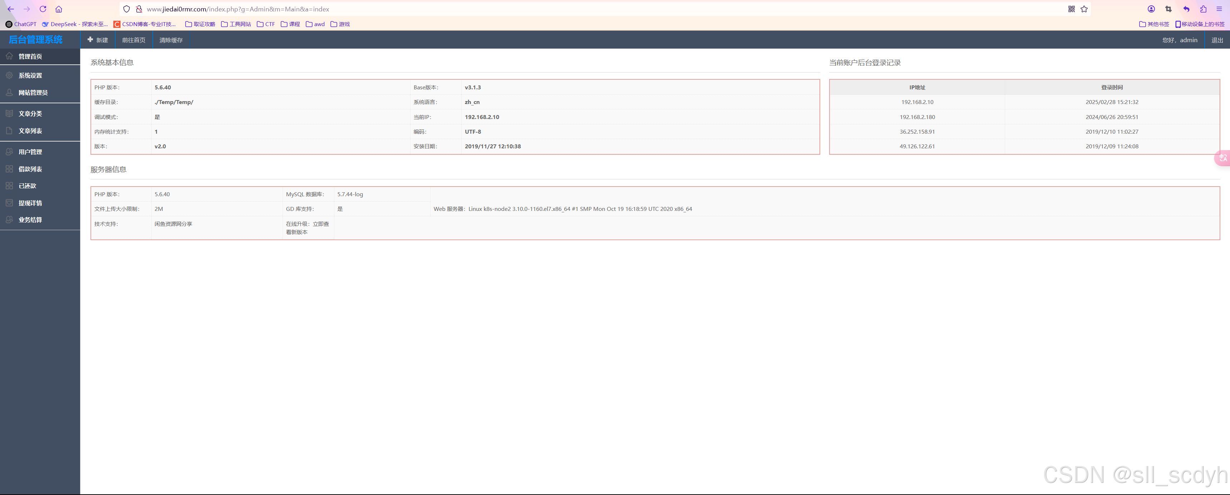The image size is (1230, 495).
Task: Expand 移动设备上的书签 folder
Action: point(1200,24)
